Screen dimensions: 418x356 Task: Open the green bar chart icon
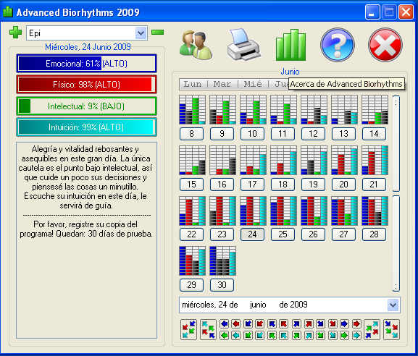290,45
